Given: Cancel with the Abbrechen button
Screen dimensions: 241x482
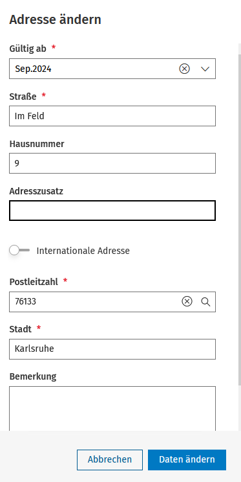Looking at the screenshot, I should (110, 460).
